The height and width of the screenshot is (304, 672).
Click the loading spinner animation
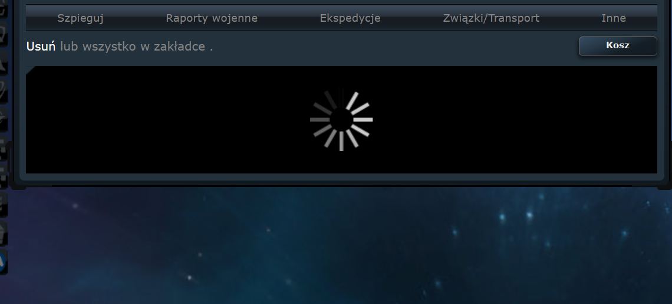click(x=341, y=120)
